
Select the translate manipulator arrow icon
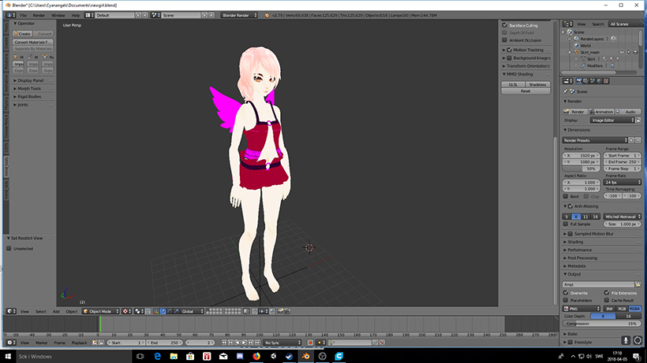tap(163, 311)
